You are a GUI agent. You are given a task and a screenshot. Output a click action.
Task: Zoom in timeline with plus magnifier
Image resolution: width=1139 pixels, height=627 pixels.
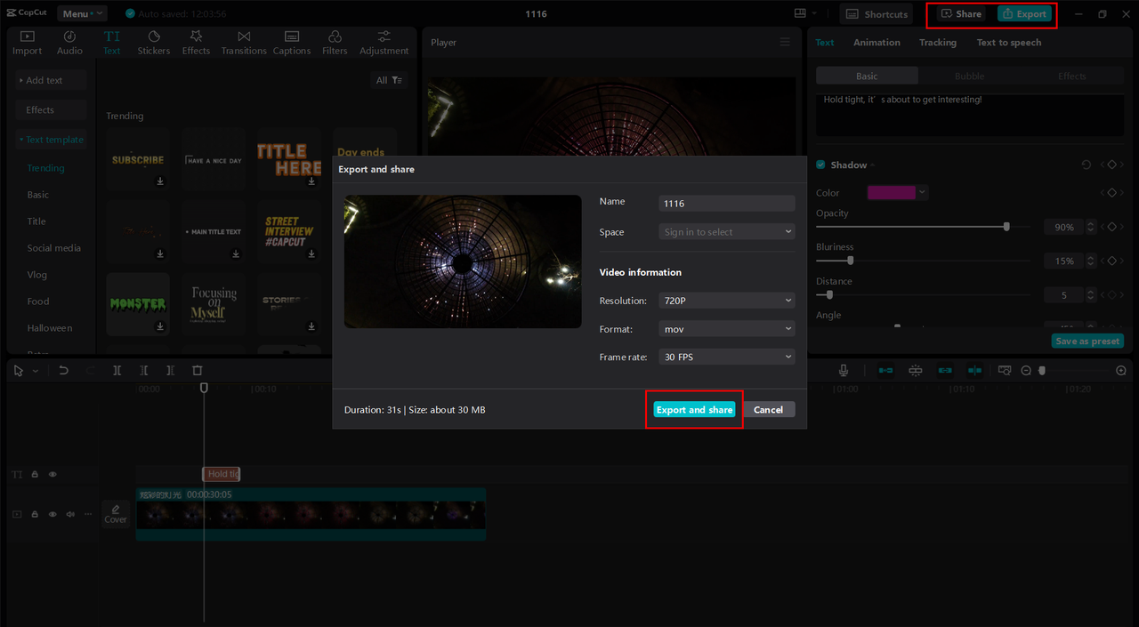pos(1121,370)
